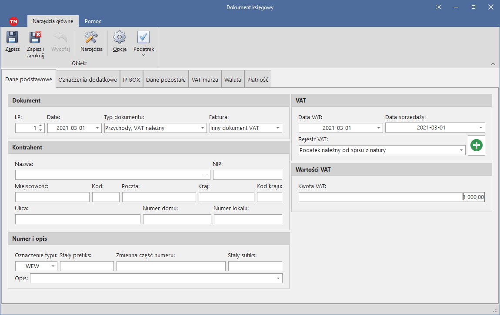Open Oznaczenie typu WEW dropdown

53,266
